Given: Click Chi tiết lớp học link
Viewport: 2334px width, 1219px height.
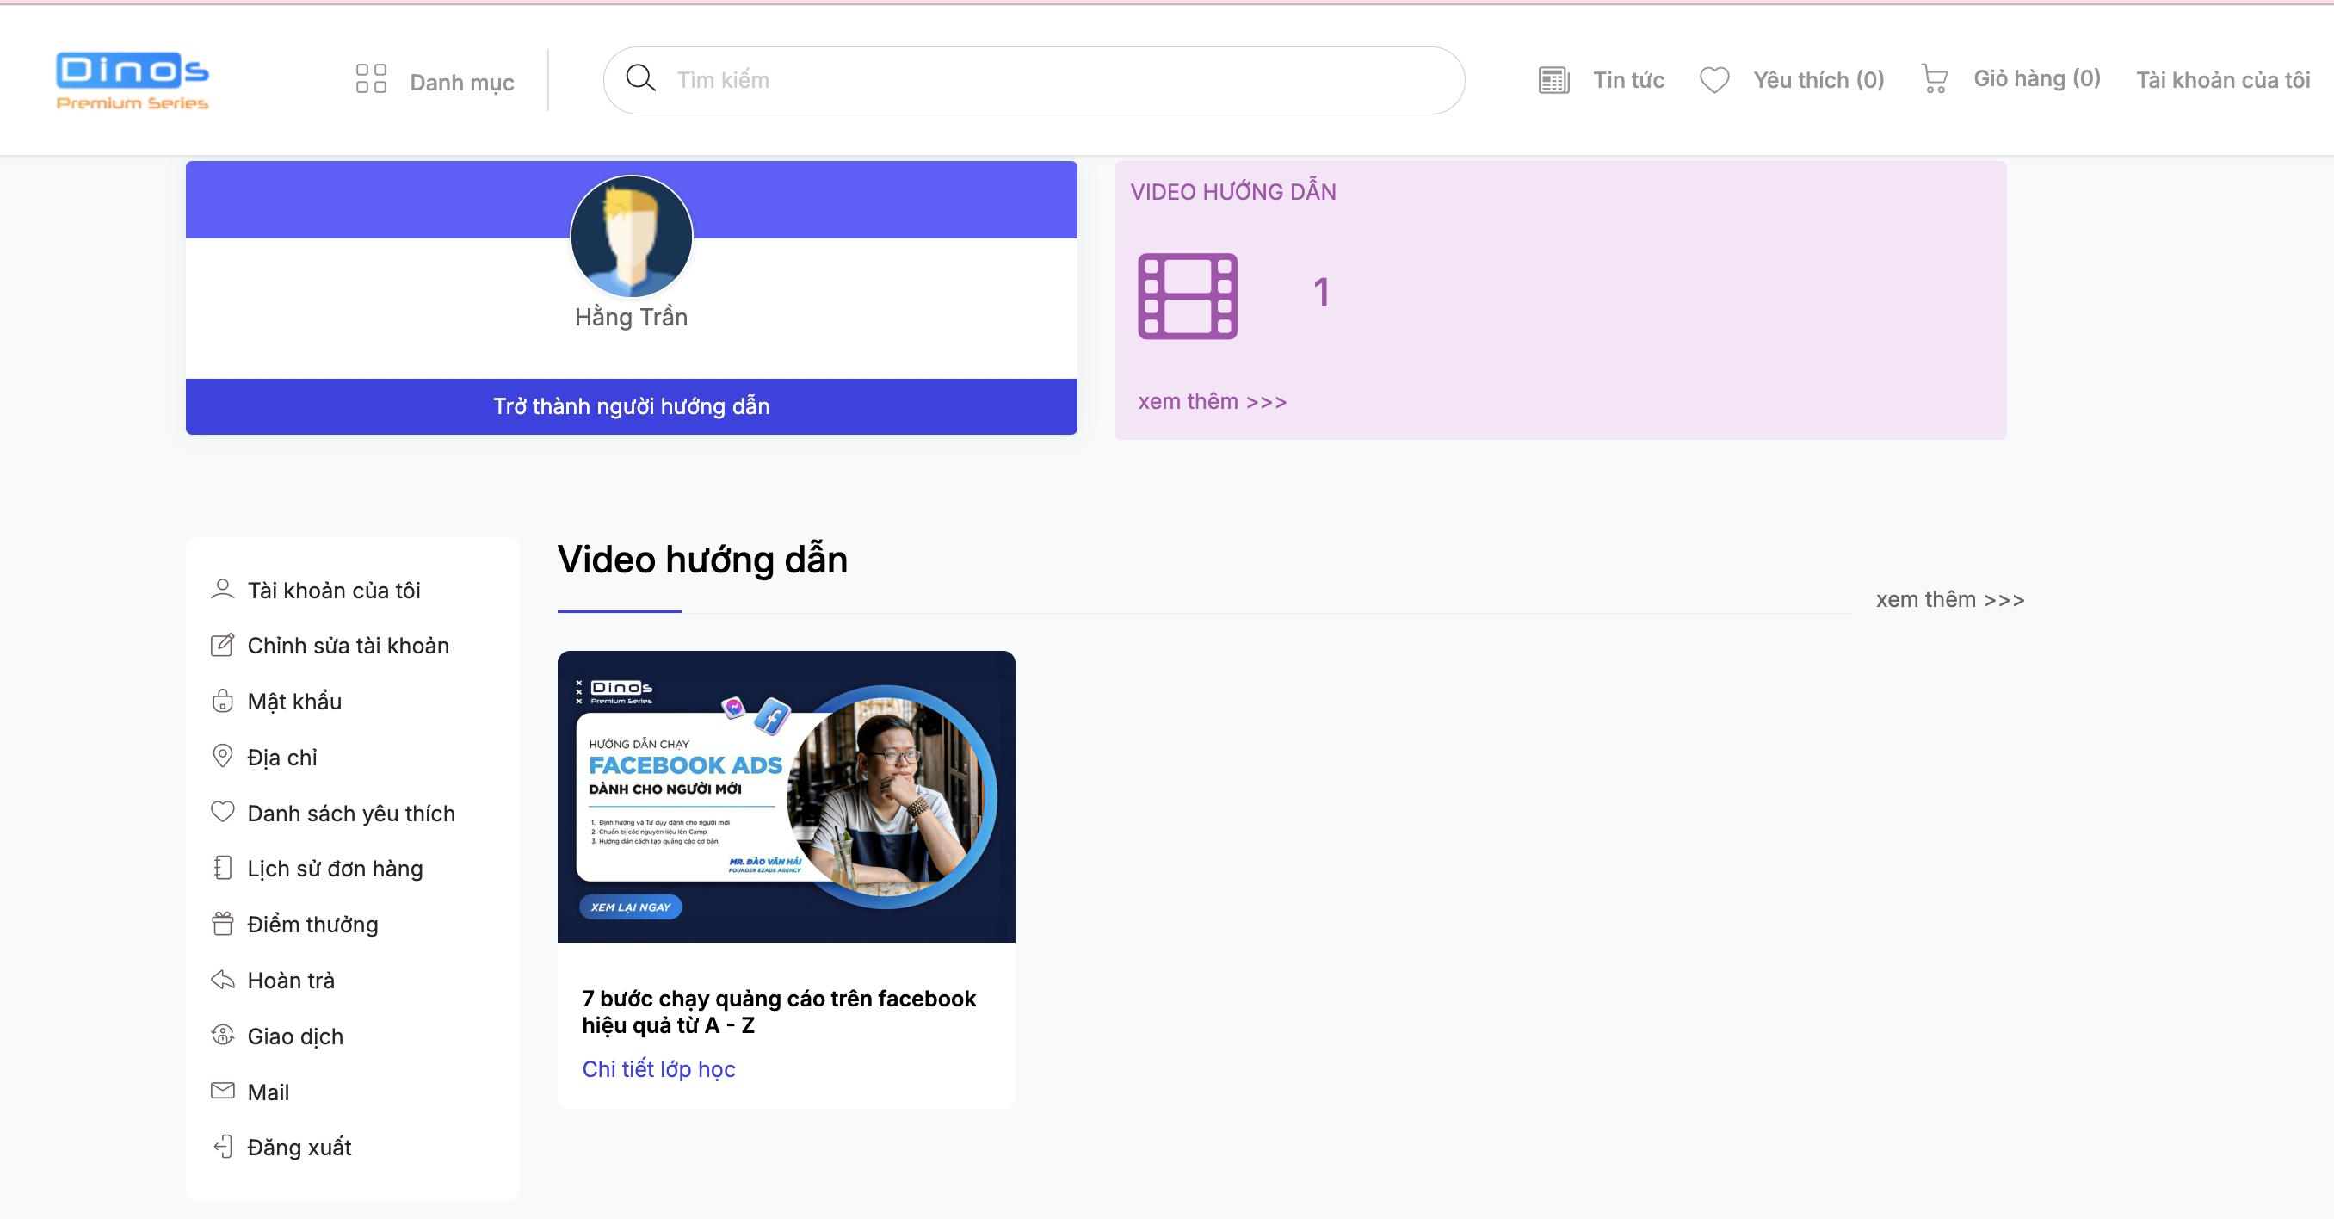Looking at the screenshot, I should coord(659,1069).
